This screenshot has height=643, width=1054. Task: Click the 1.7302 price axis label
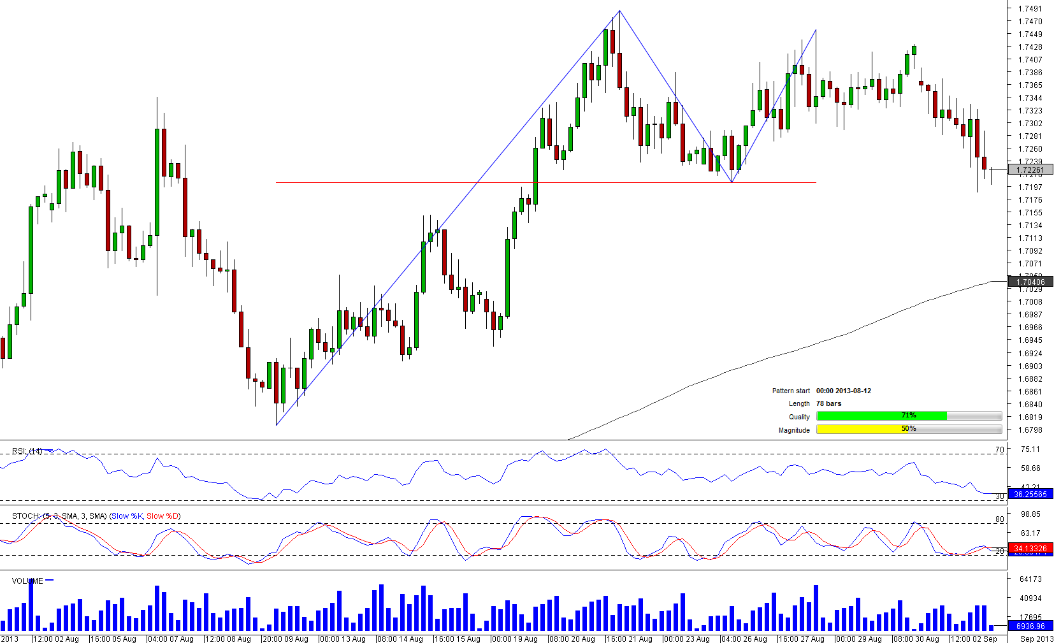[1030, 124]
